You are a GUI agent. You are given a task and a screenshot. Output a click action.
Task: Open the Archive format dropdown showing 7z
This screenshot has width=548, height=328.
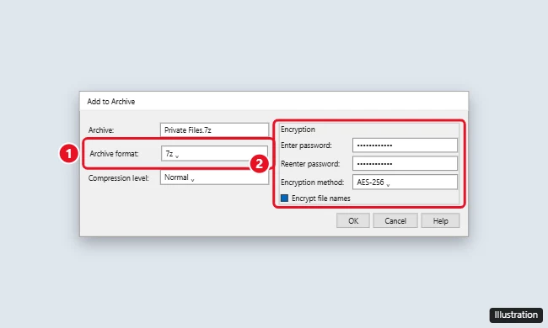[214, 153]
